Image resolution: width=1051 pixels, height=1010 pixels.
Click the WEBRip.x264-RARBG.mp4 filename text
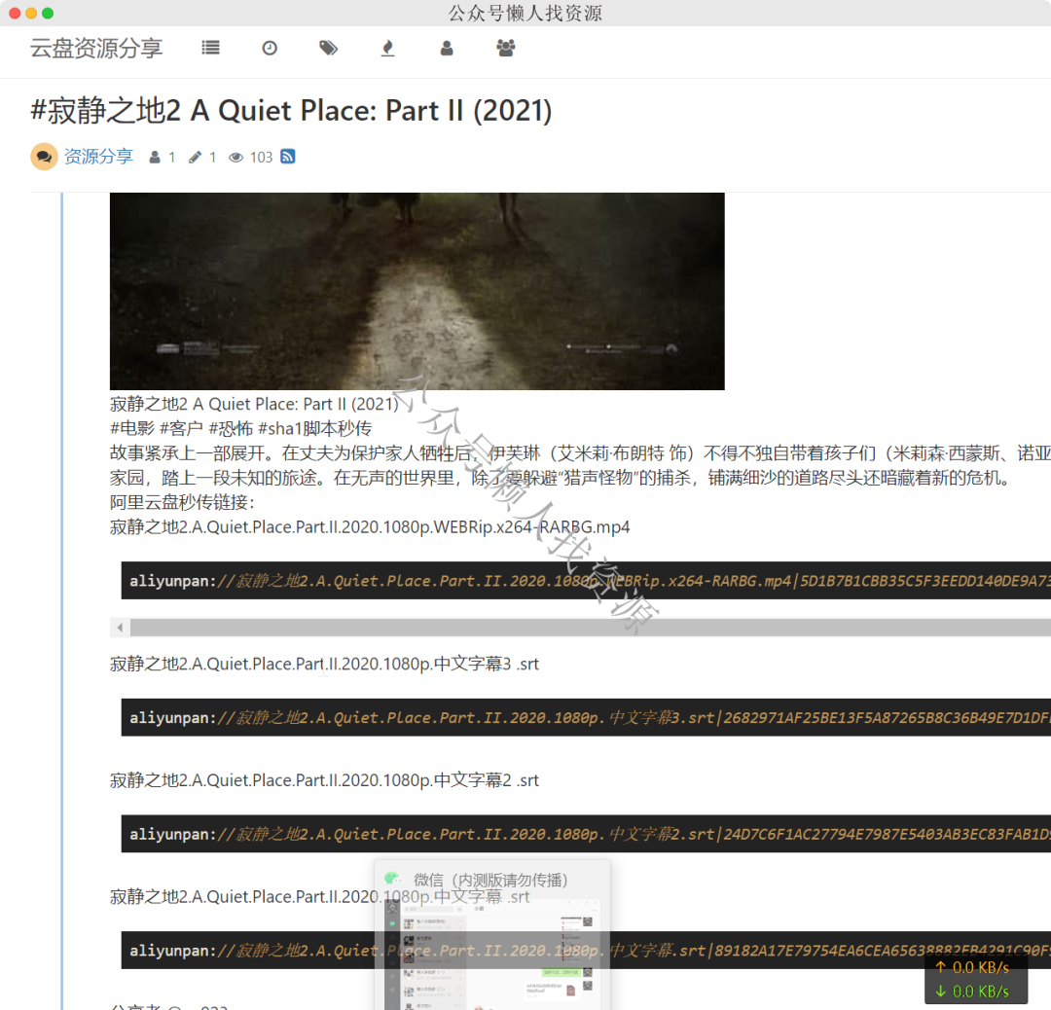(370, 526)
